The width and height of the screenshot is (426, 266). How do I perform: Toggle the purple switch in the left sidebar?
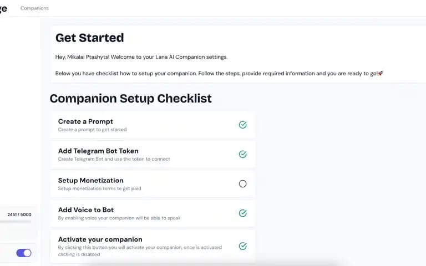[24, 253]
